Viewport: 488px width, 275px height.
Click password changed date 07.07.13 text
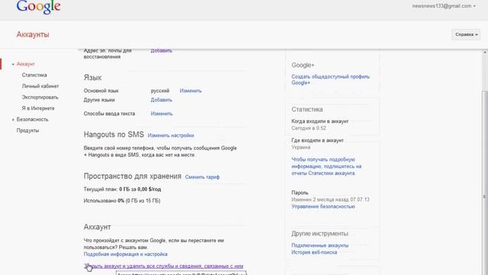[x=330, y=199]
